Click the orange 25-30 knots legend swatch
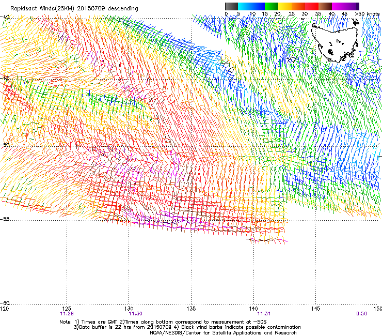Viewport: 382px width, 336px height. [298, 6]
